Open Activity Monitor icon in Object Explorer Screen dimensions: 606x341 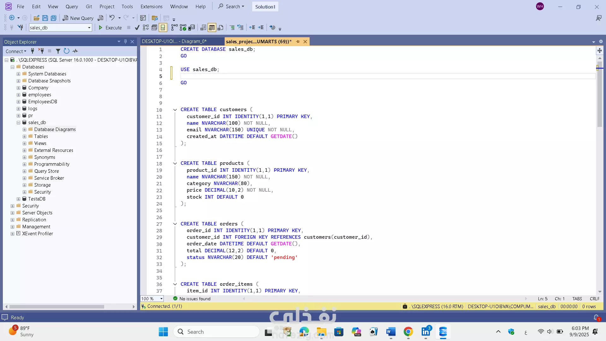tap(75, 51)
